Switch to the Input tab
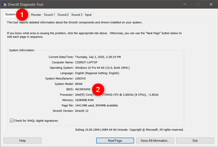218x147 pixels. tap(88, 15)
